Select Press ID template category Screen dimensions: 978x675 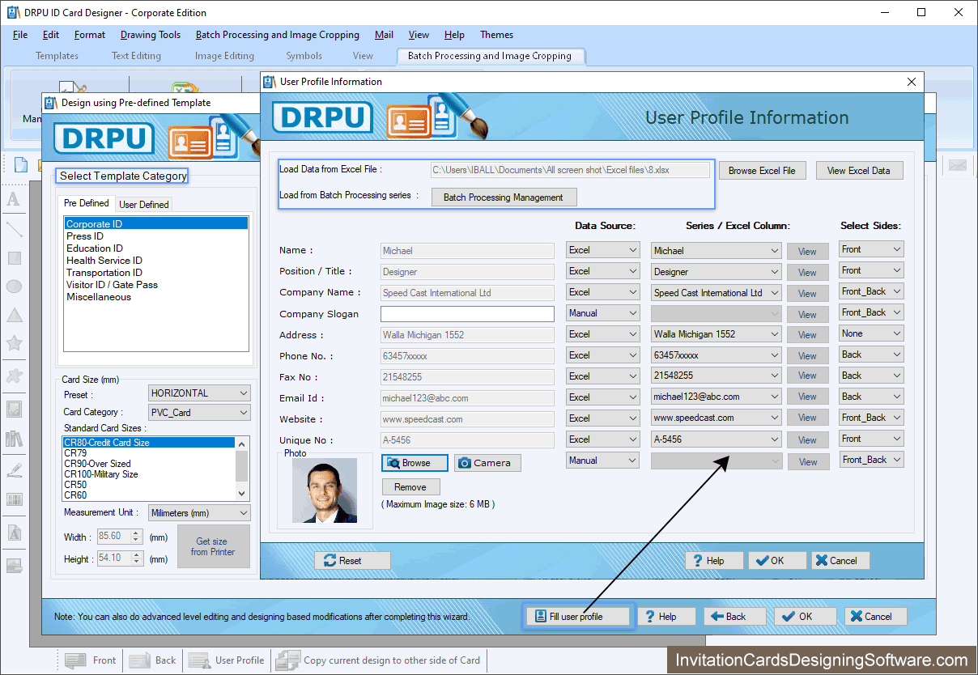pos(85,236)
